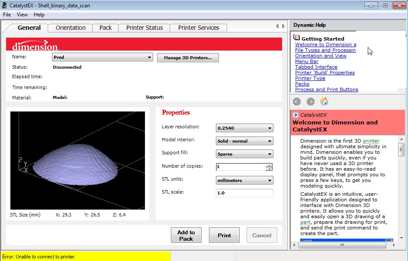The width and height of the screenshot is (408, 261).
Task: Open the Tabbed Interface help link
Action: click(316, 67)
